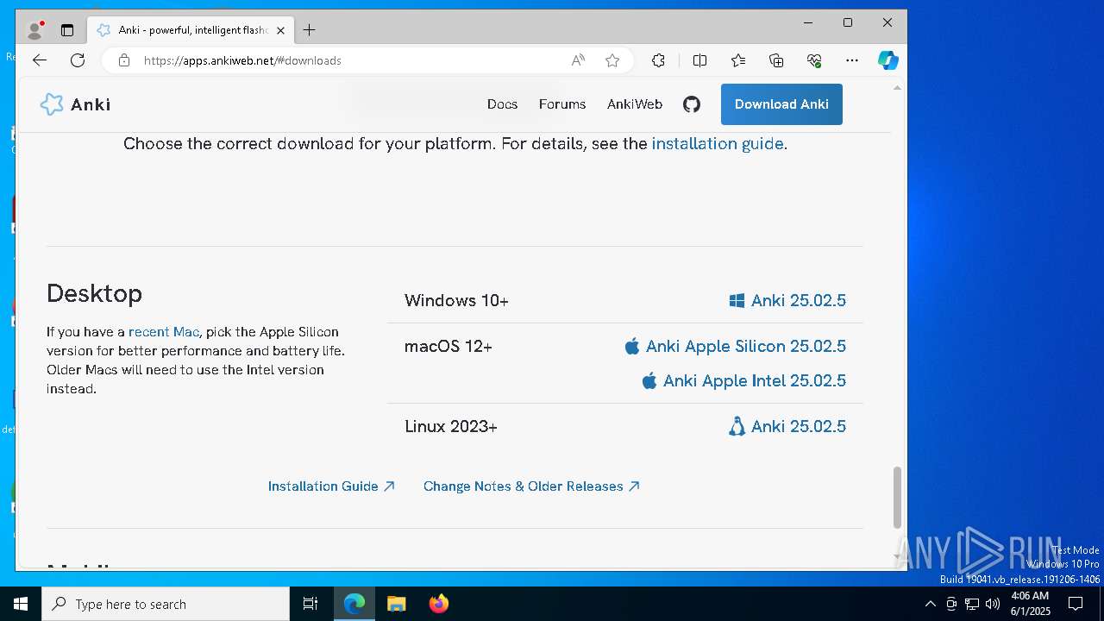
Task: Click the Windows 10+ label
Action: tap(456, 300)
